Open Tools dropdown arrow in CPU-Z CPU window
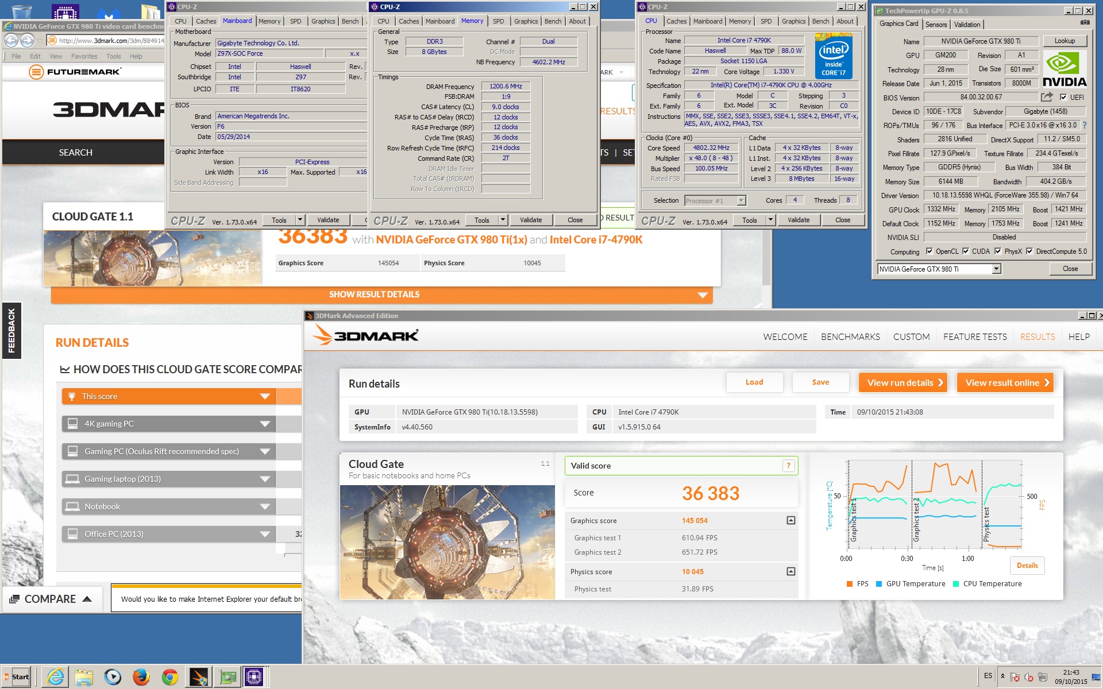This screenshot has height=689, width=1103. tap(770, 220)
